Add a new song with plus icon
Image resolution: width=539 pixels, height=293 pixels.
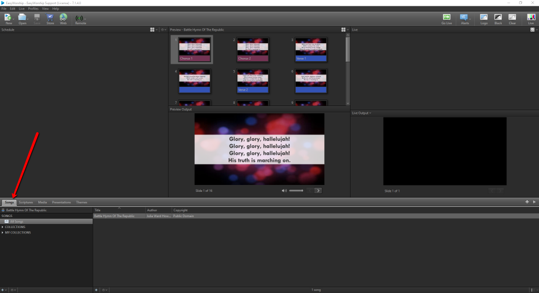pyautogui.click(x=96, y=290)
